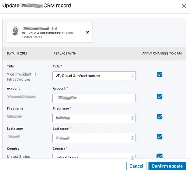This screenshot has height=172, width=190.
Task: Click into the Country replacement field
Action: coord(94,156)
